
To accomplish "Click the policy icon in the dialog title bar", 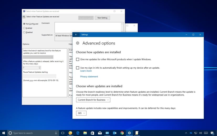I will [24, 11].
